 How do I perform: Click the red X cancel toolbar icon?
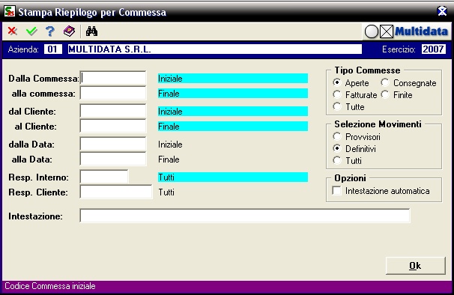pos(12,31)
